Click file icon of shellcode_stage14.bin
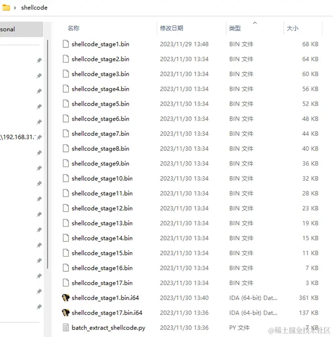Viewport: 333px width, 337px height. [x=66, y=238]
